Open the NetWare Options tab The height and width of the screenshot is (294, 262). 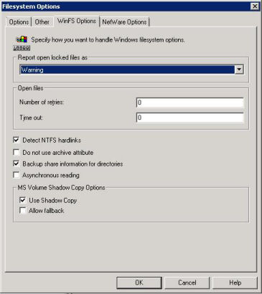[x=124, y=22]
